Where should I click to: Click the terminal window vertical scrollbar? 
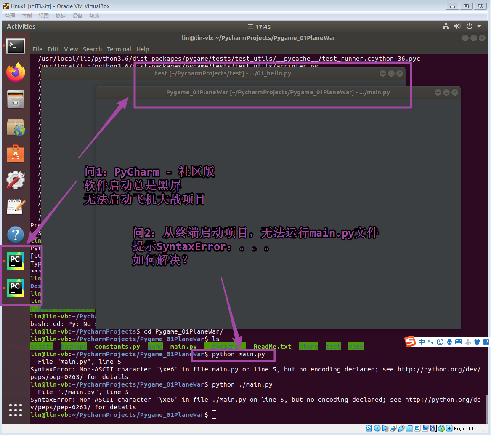(x=486, y=409)
